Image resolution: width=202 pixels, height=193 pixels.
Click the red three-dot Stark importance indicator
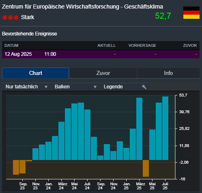(11, 18)
